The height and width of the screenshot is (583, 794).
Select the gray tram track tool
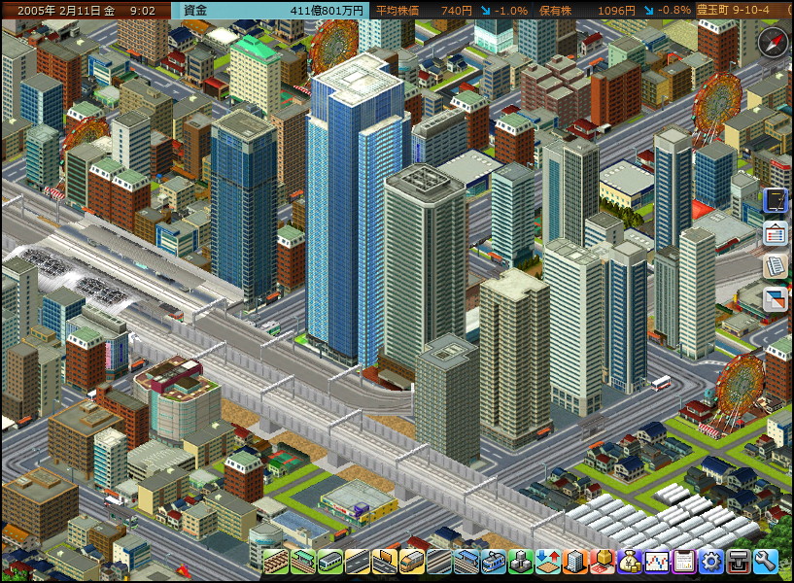click(x=439, y=562)
